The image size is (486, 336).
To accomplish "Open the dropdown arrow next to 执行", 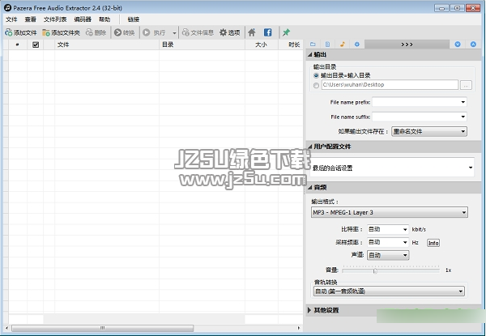I will tap(174, 33).
